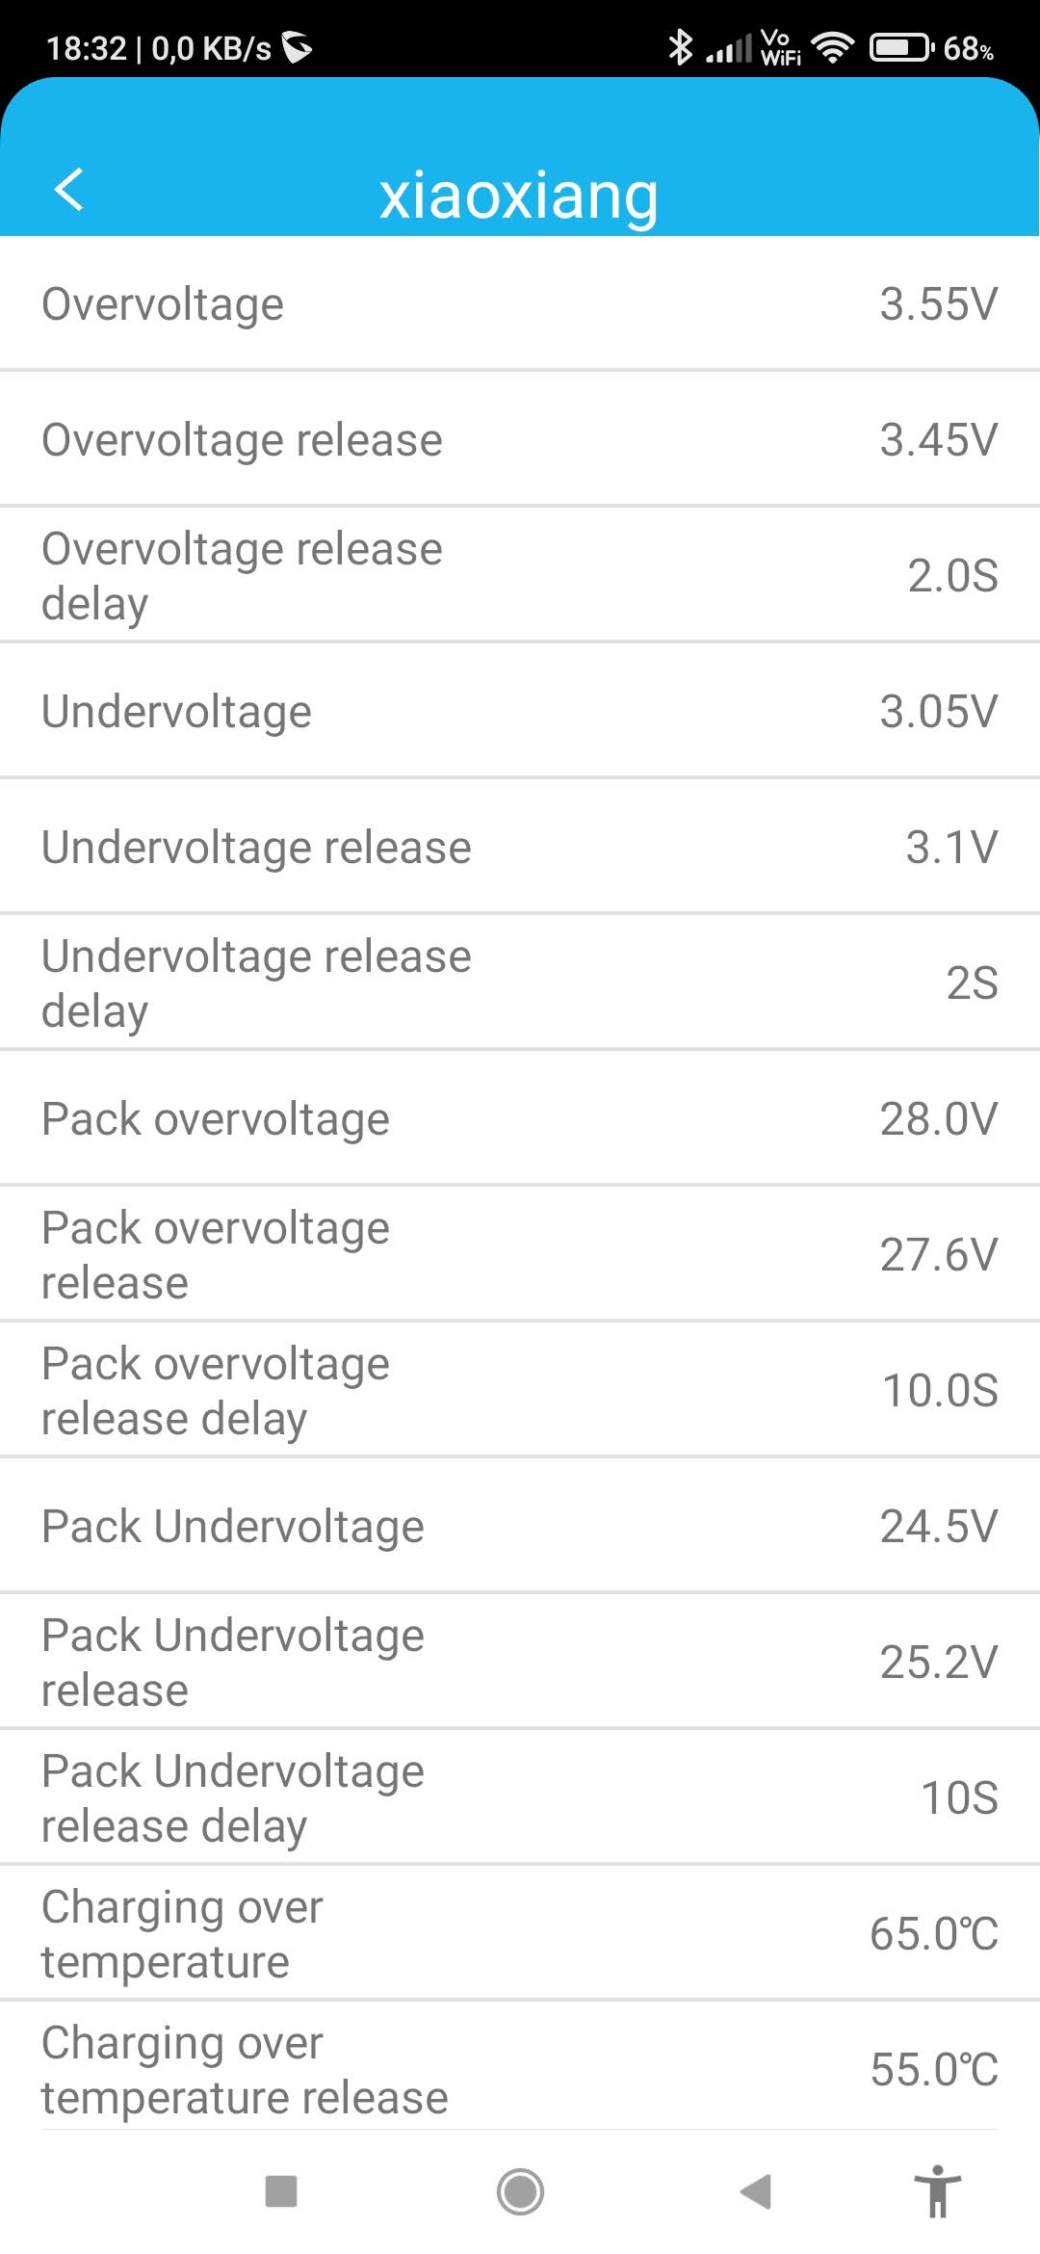Tap Charging over temperature release row
1040x2254 pixels.
tap(520, 2069)
